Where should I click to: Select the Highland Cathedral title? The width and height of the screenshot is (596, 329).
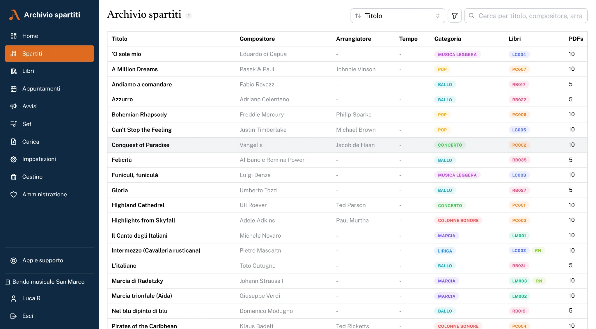[x=138, y=205]
